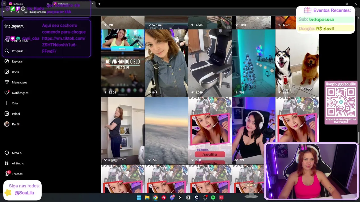Image resolution: width=360 pixels, height=202 pixels.
Task: Open webcam app icon in taskbar
Action: pos(197,198)
